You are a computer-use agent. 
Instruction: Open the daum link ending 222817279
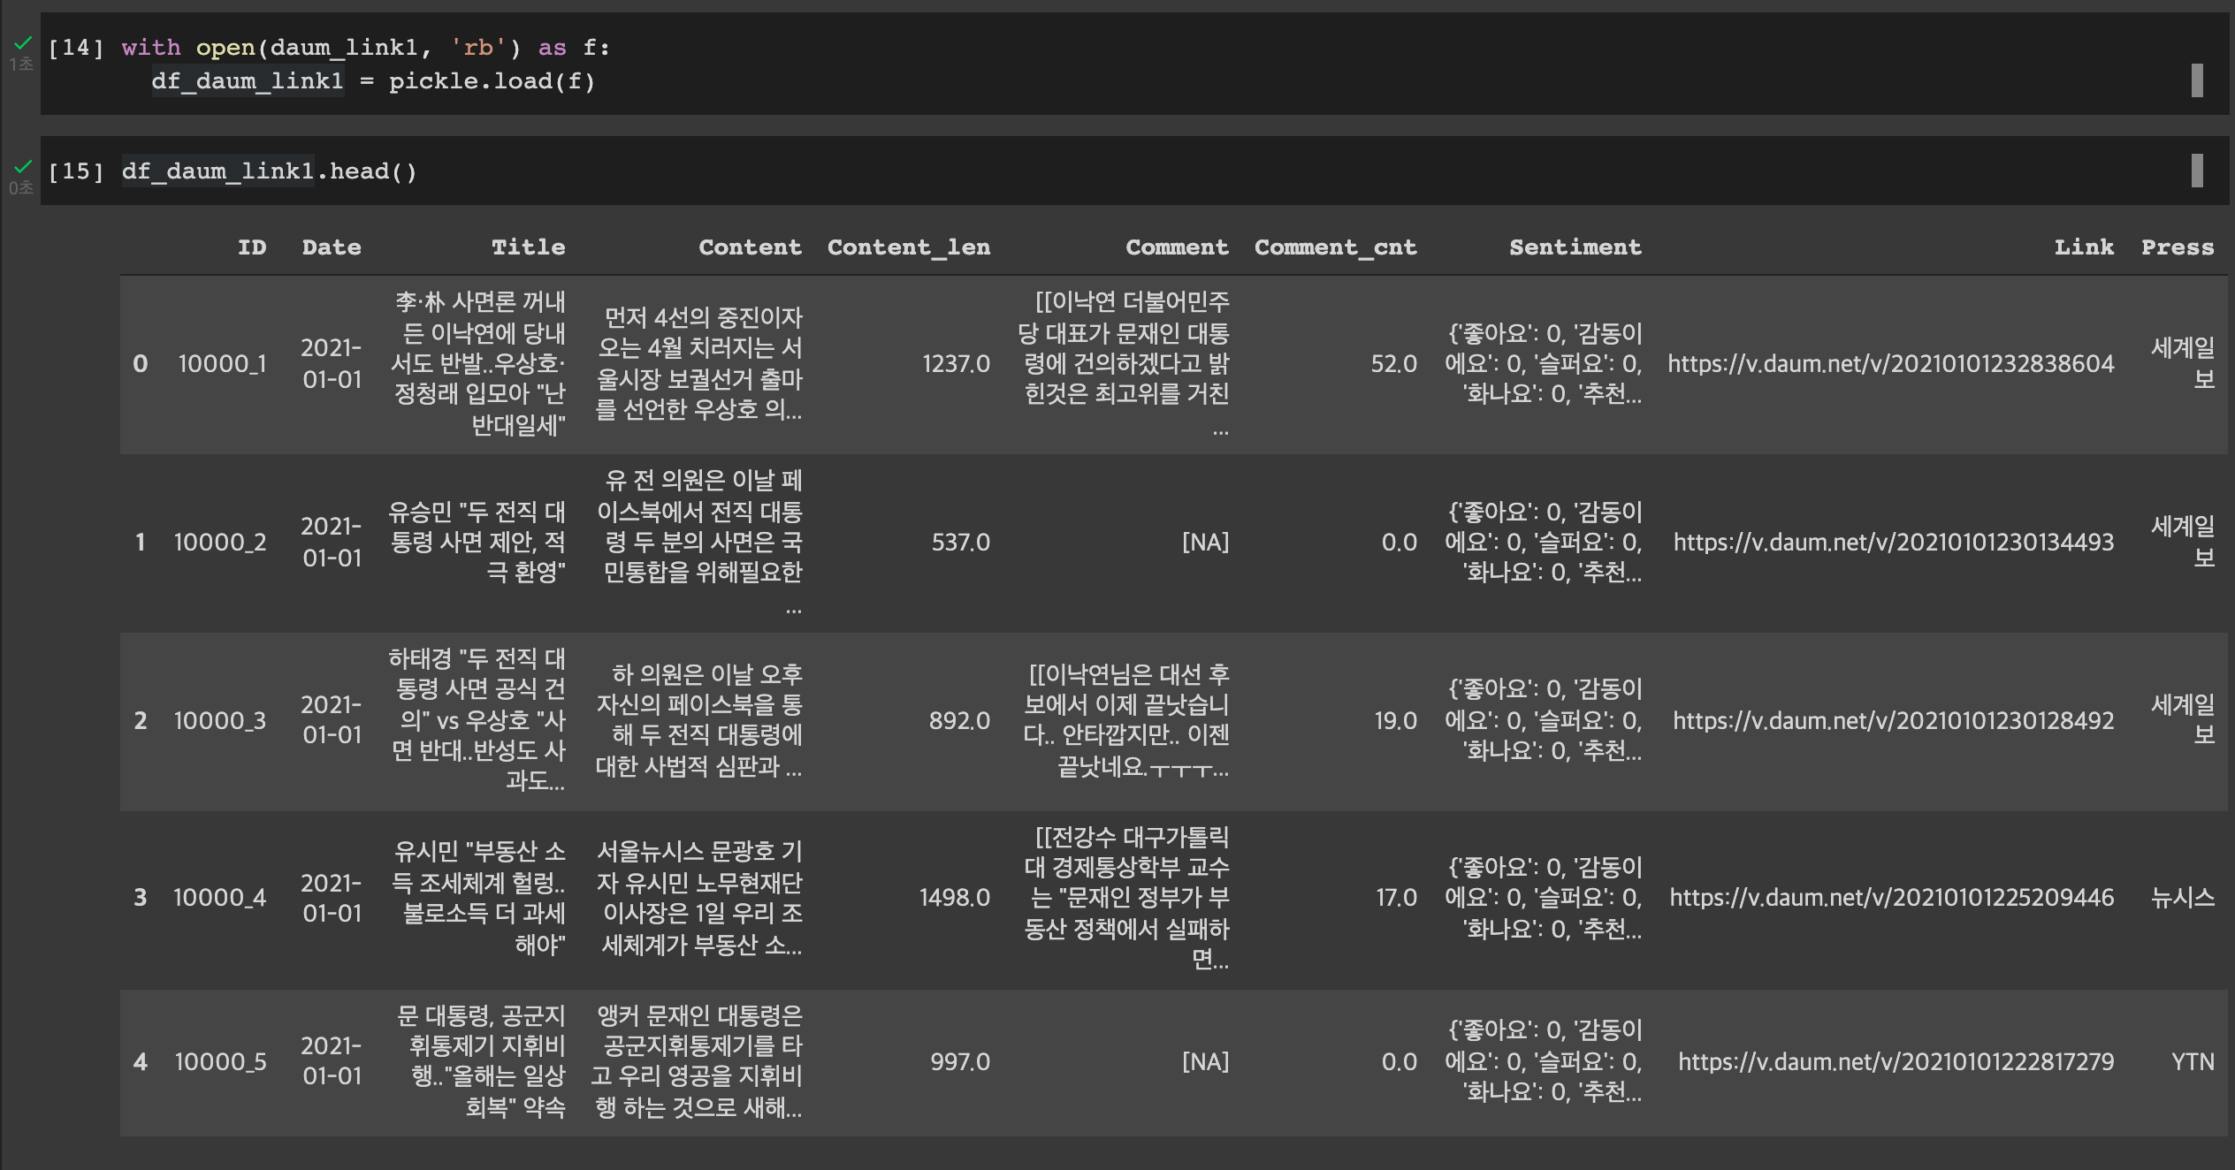tap(1896, 1062)
